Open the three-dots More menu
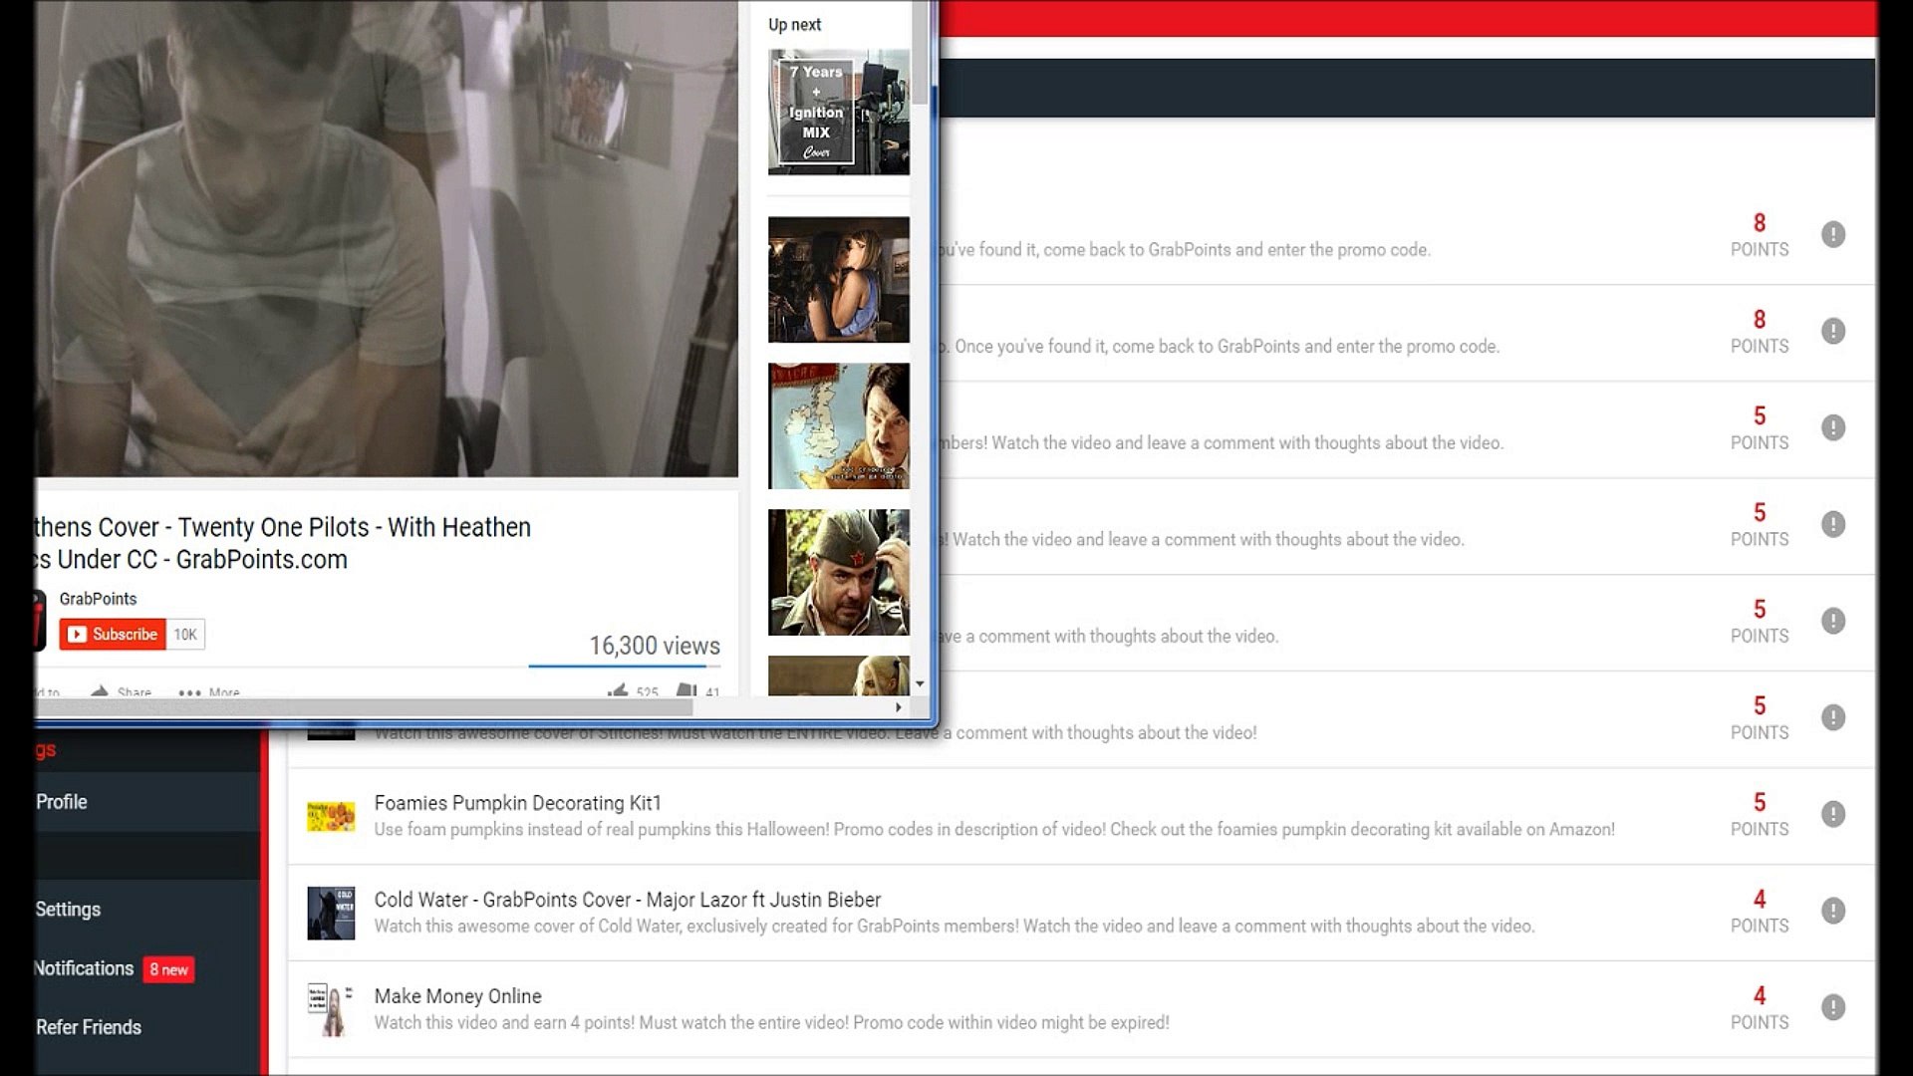 click(190, 692)
